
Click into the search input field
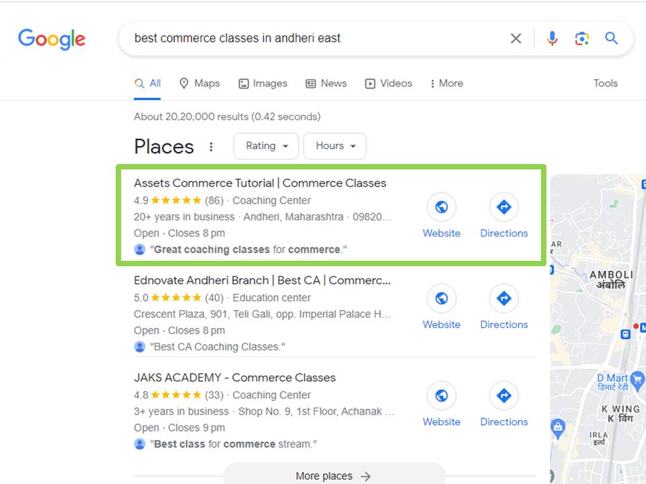pos(310,38)
